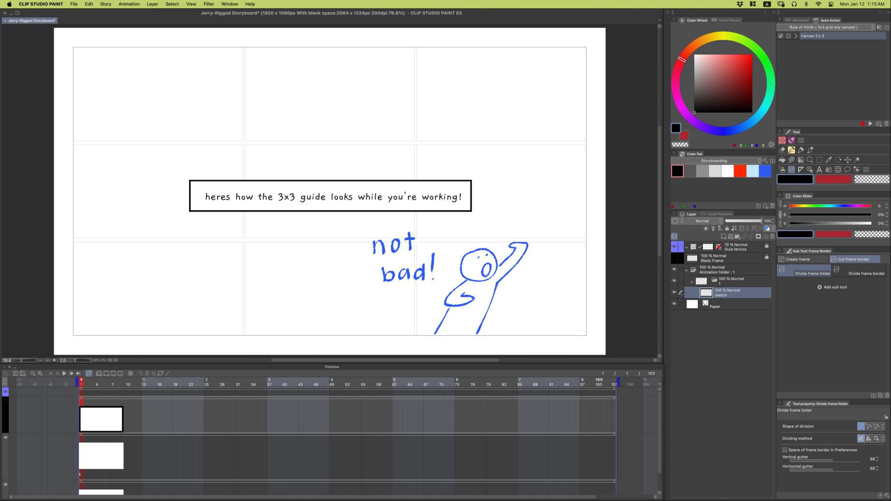Select the Zoom magnifier tool
This screenshot has height=501, width=891.
point(810,160)
